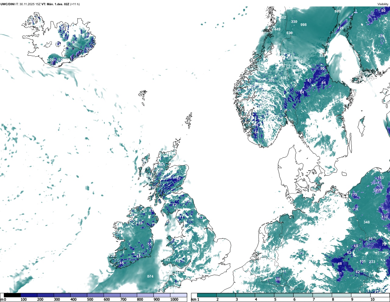Click the legend swatch between 100 and 200 m
390x302 pixels.
[29, 295]
